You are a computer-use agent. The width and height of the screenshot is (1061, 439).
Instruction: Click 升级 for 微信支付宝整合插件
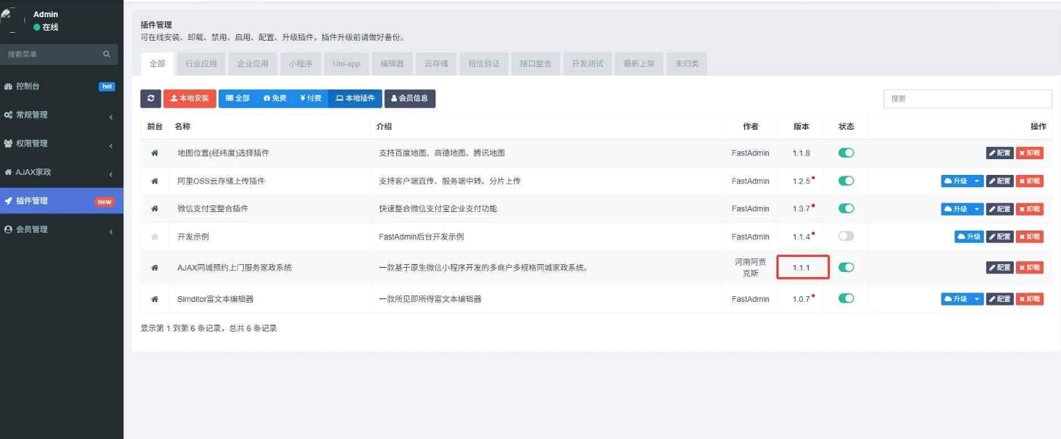[956, 209]
